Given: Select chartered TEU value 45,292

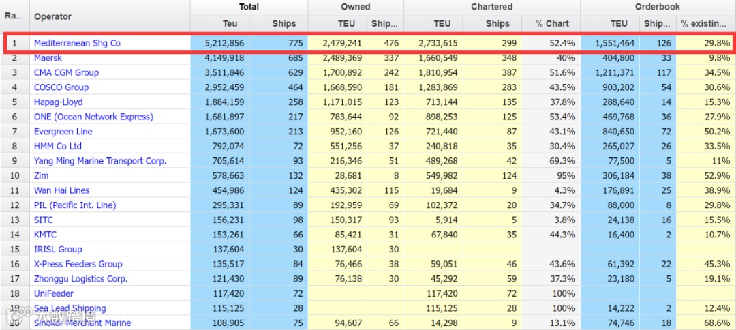Looking at the screenshot, I should click(443, 278).
